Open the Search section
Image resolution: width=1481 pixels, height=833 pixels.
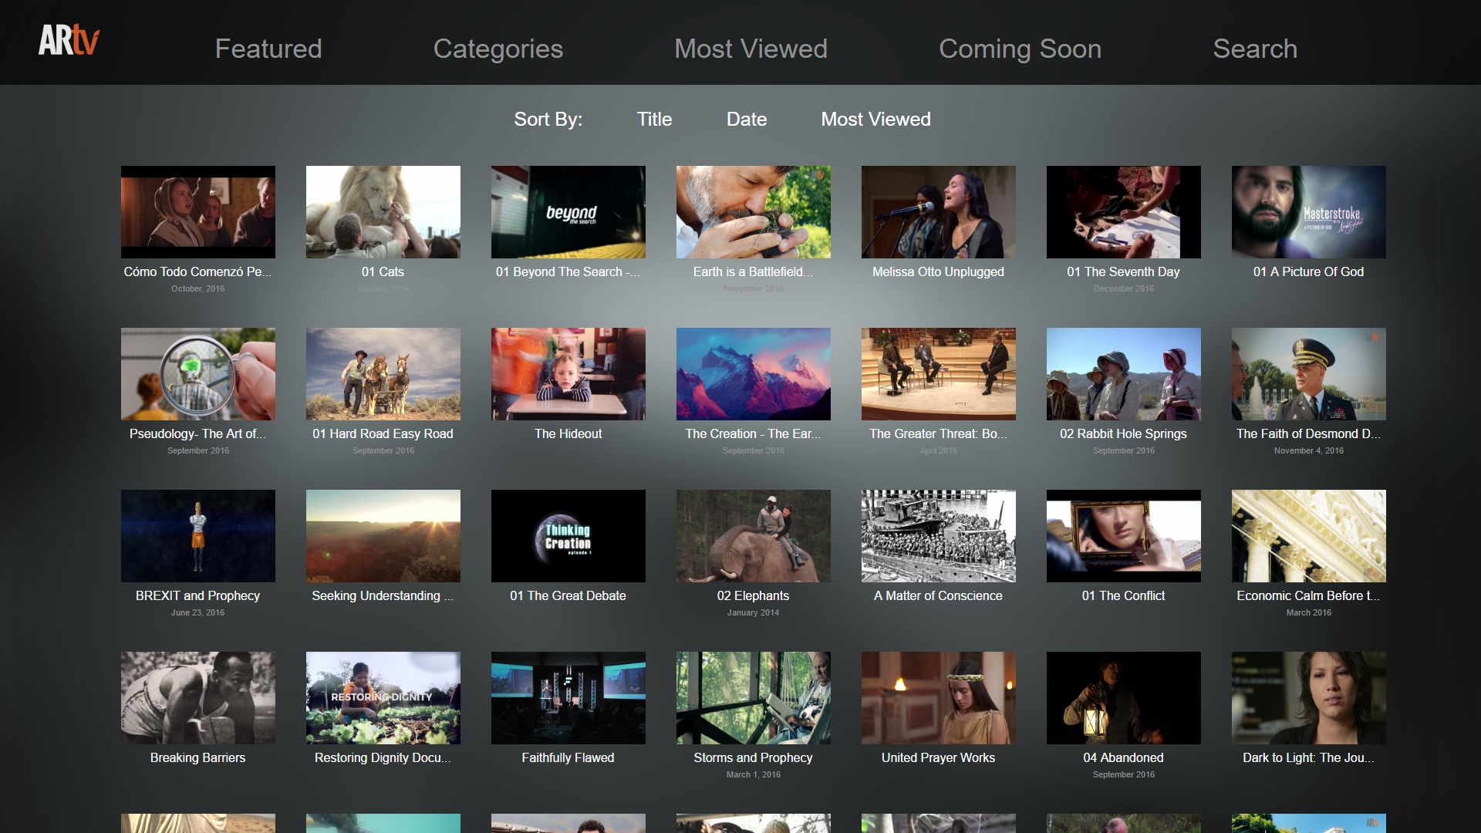[1255, 49]
